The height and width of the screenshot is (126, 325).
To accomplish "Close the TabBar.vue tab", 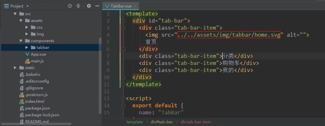I will pyautogui.click(x=135, y=6).
